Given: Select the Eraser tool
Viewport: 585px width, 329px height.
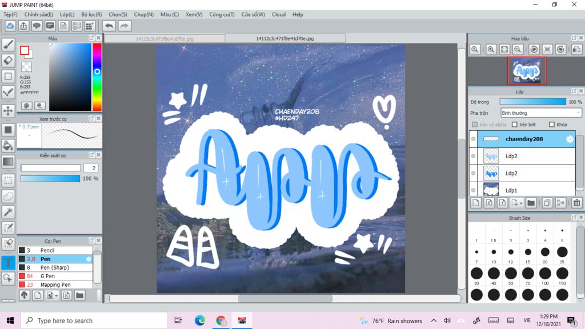Looking at the screenshot, I should [8, 61].
